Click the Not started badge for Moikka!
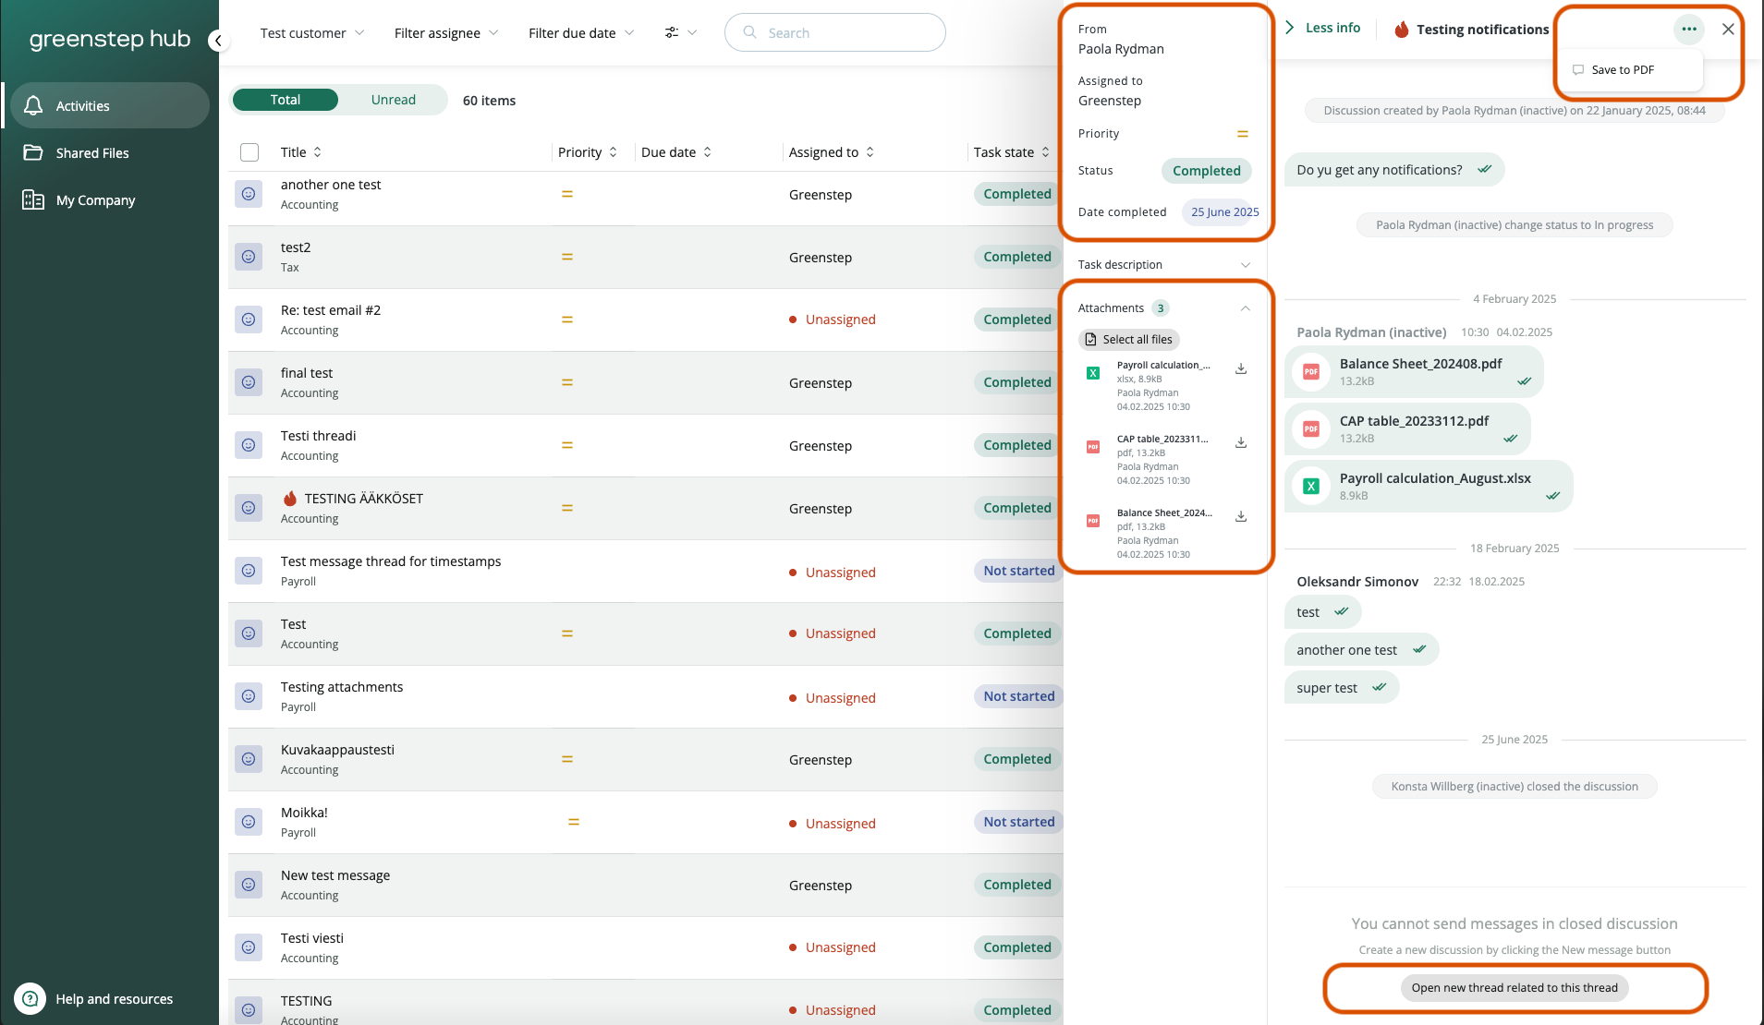The height and width of the screenshot is (1025, 1764). tap(1018, 822)
